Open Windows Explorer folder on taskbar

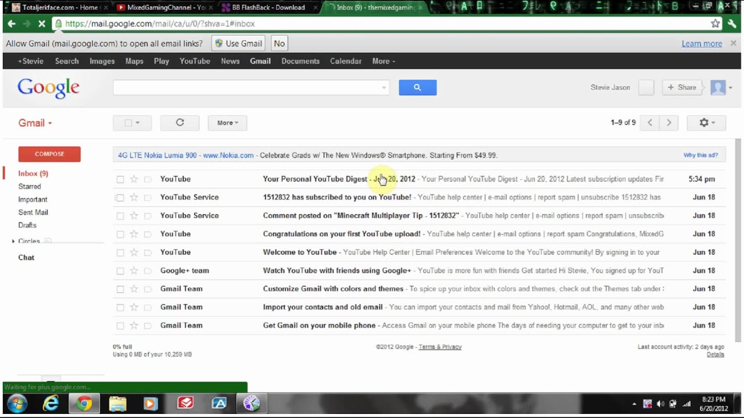(117, 403)
